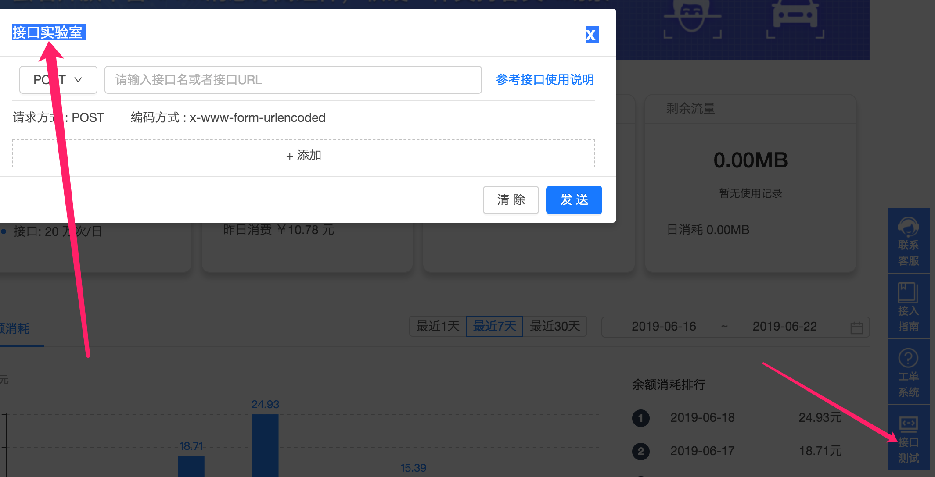935x477 pixels.
Task: Click end date 2019-06-22 field
Action: tap(784, 327)
